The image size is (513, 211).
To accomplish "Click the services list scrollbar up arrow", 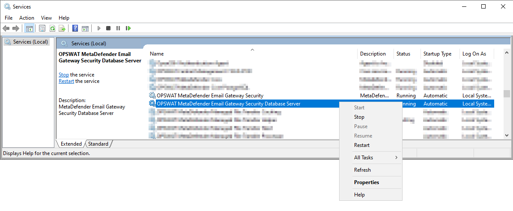I will [x=507, y=53].
